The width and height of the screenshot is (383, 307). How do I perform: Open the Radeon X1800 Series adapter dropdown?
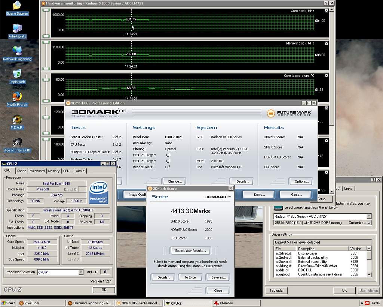pyautogui.click(x=369, y=216)
